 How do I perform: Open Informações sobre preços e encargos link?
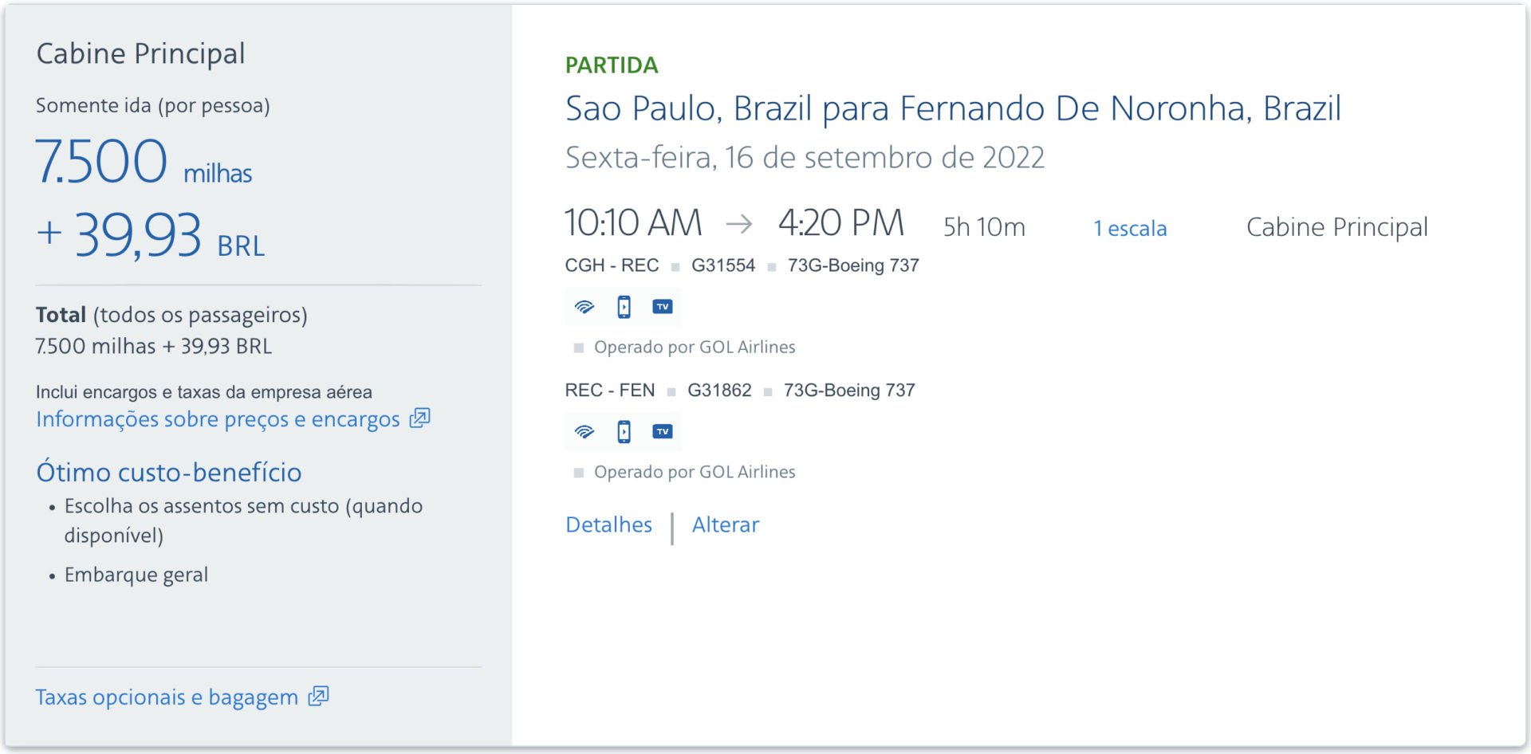[218, 419]
